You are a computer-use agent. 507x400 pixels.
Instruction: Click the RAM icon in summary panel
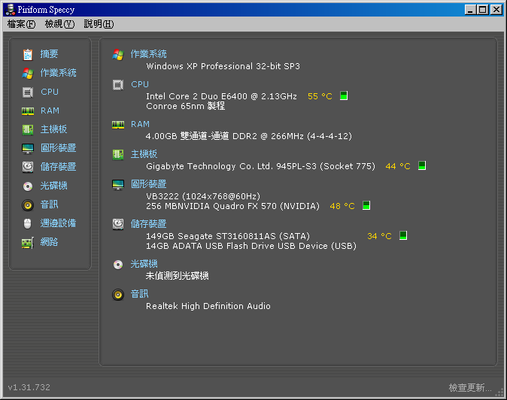tap(118, 125)
